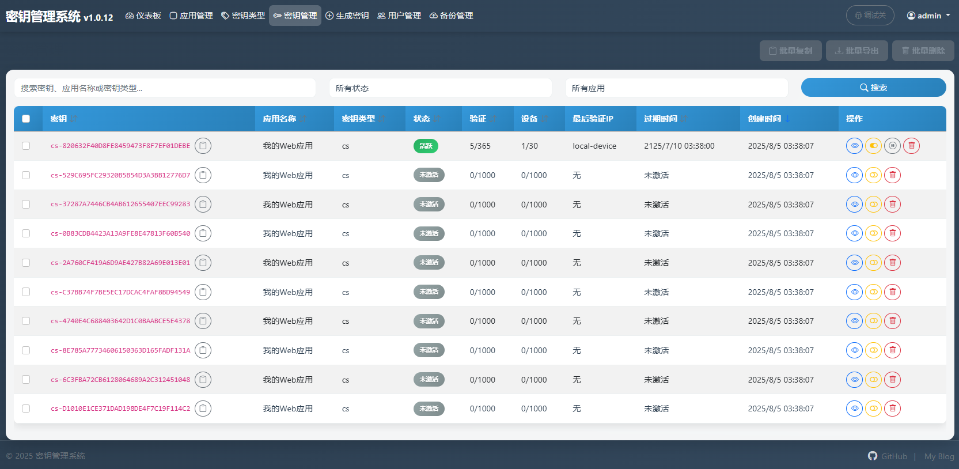
Task: Toggle status switch for key cs-529C695FC293
Action: pos(873,175)
